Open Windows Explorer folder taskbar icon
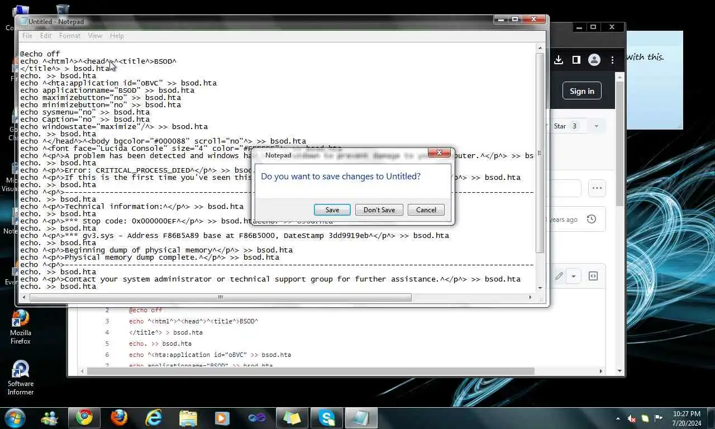 188,418
